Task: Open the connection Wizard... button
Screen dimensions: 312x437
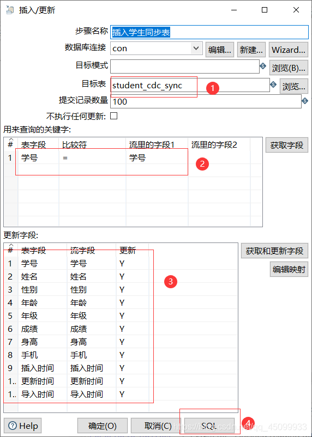Action: [289, 50]
